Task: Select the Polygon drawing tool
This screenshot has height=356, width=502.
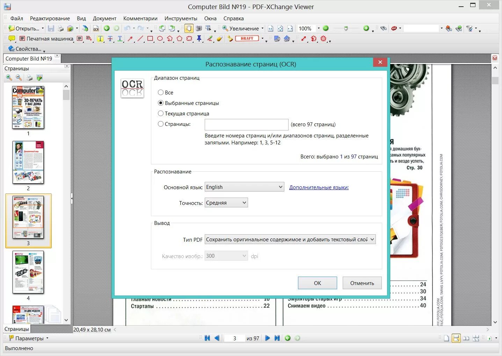Action: click(180, 38)
